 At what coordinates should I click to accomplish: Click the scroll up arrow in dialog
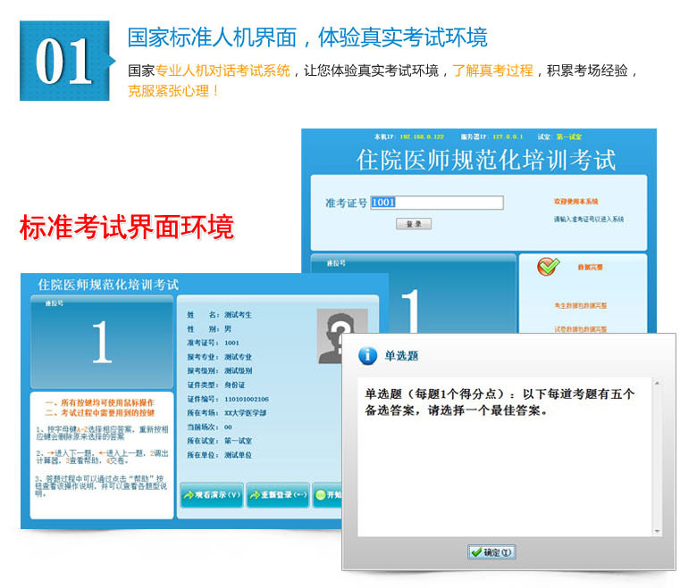(658, 383)
